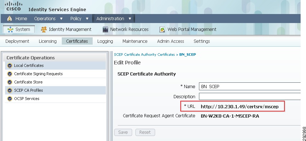Click the Local Certificates badge icon
The width and height of the screenshot is (306, 141).
10,65
